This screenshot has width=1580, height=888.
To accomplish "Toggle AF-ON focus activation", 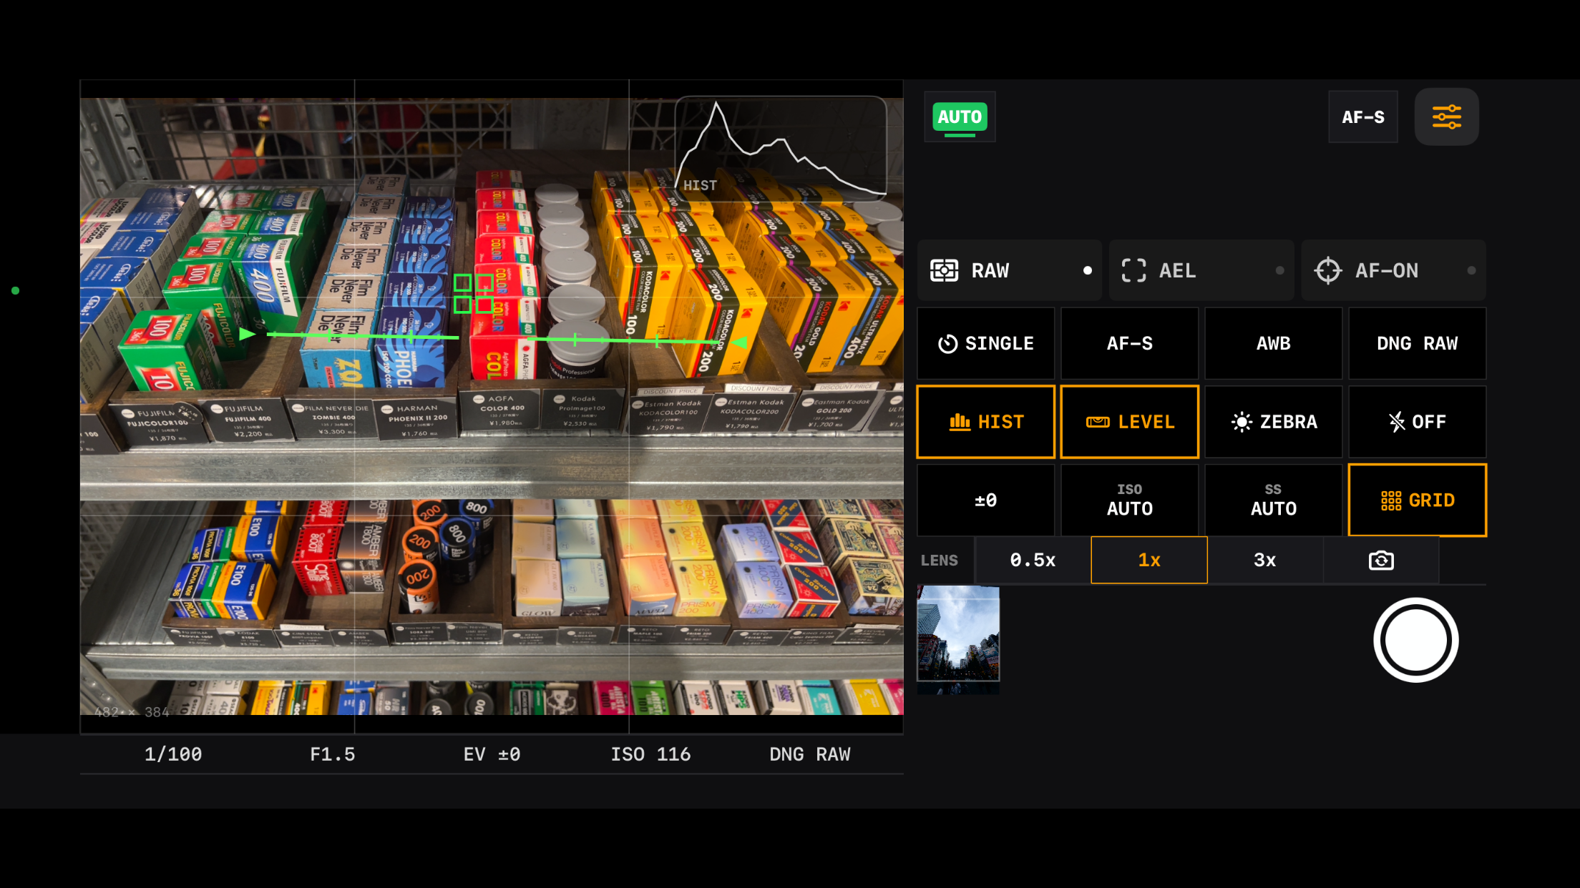I will (x=1393, y=270).
